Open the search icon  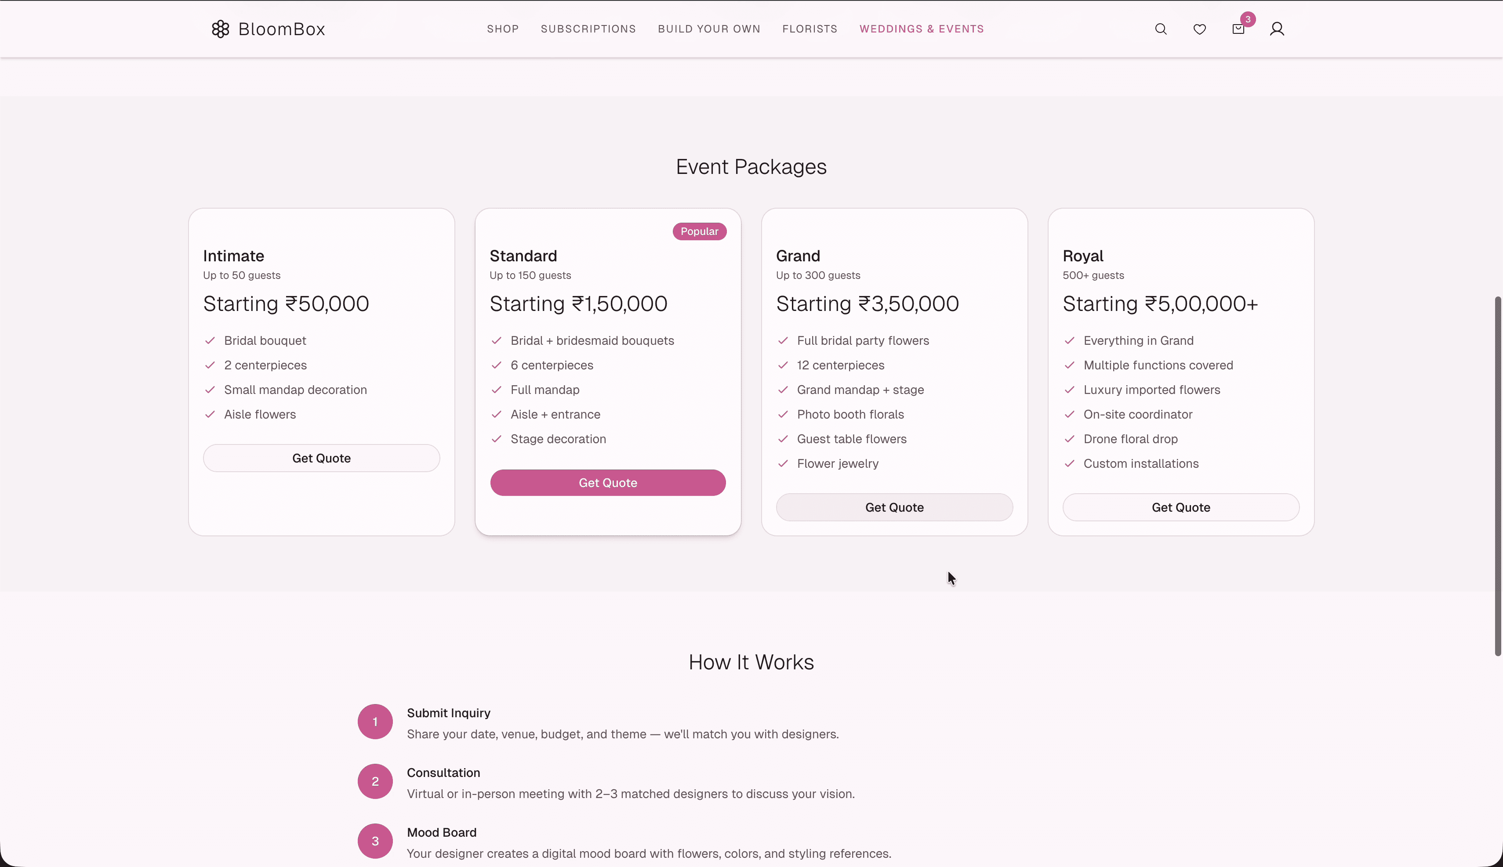(1161, 29)
